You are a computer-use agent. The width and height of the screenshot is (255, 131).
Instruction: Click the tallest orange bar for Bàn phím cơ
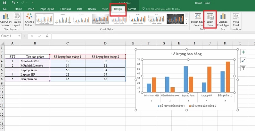(228, 77)
